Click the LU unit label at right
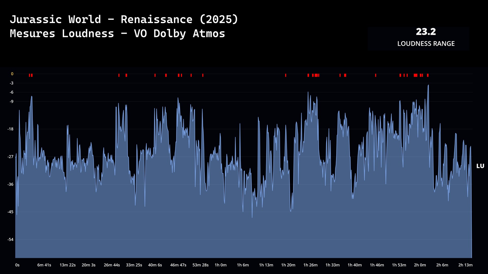The height and width of the screenshot is (274, 488). click(480, 166)
